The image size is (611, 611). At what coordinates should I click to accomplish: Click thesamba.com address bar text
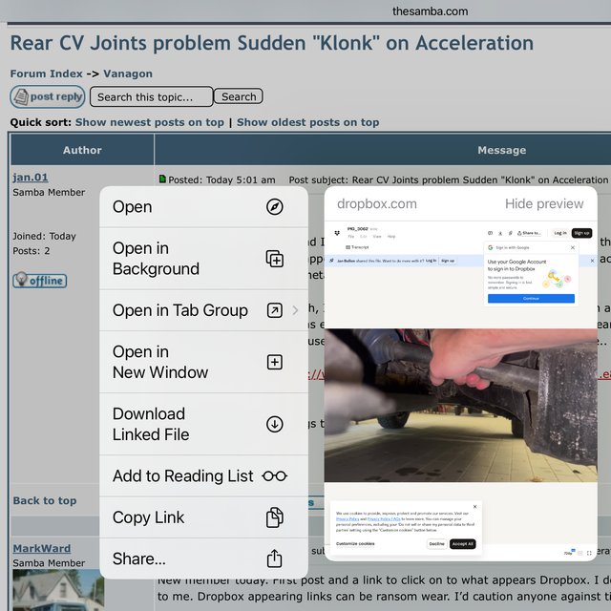(430, 11)
